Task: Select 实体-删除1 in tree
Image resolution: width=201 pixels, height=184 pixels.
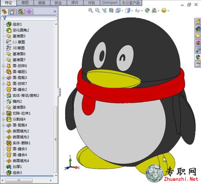Action: click(x=21, y=143)
